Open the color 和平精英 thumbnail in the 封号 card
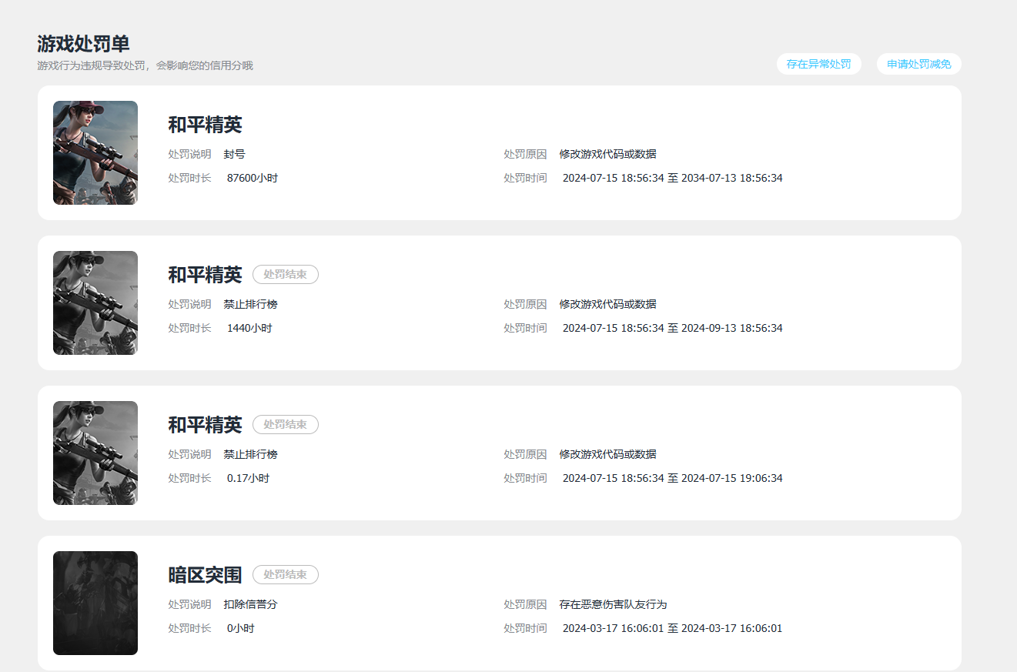The image size is (1017, 672). (95, 152)
